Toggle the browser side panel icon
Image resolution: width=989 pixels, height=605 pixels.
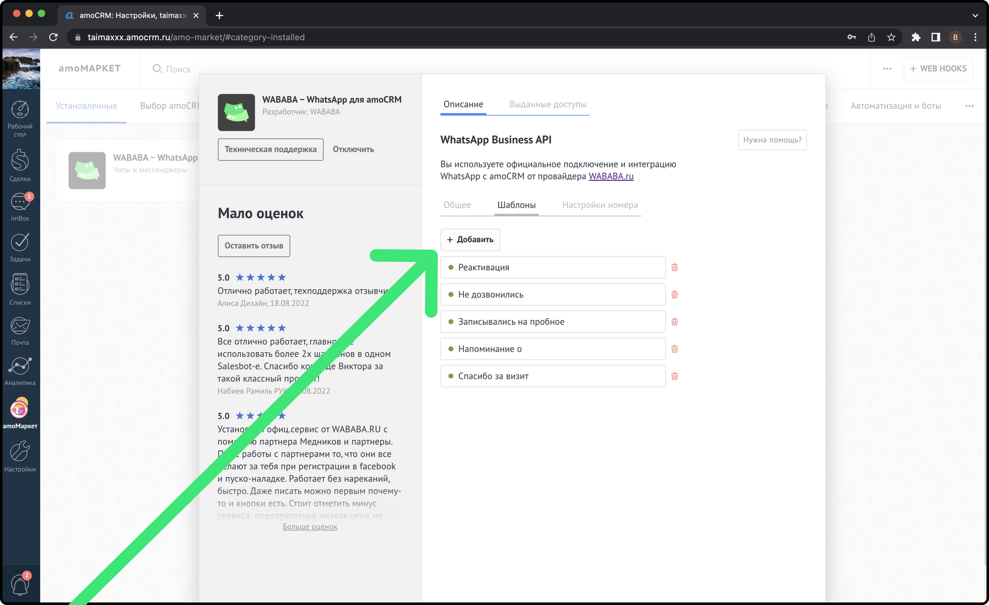(x=936, y=37)
